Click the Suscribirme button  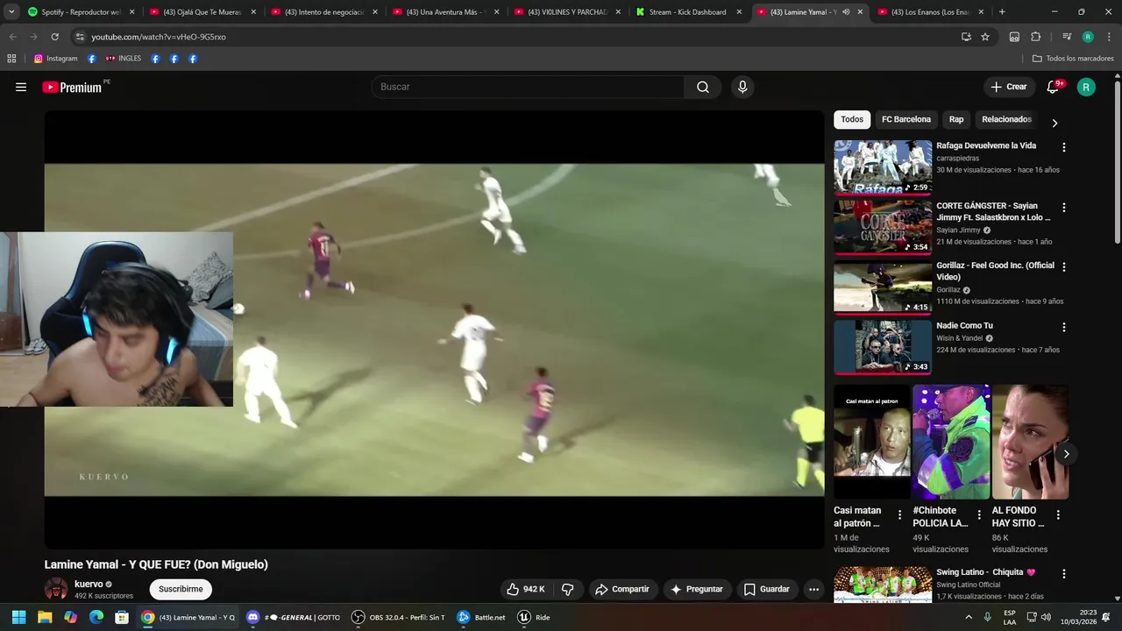tap(181, 589)
